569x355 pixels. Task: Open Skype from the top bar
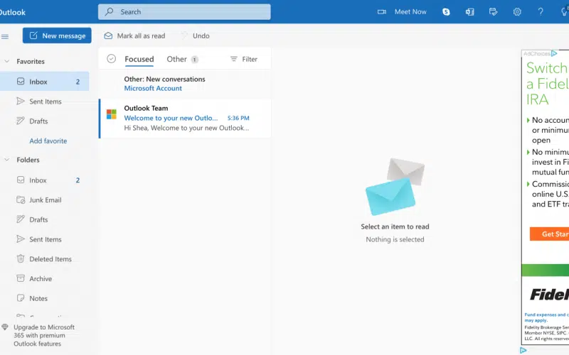click(446, 11)
